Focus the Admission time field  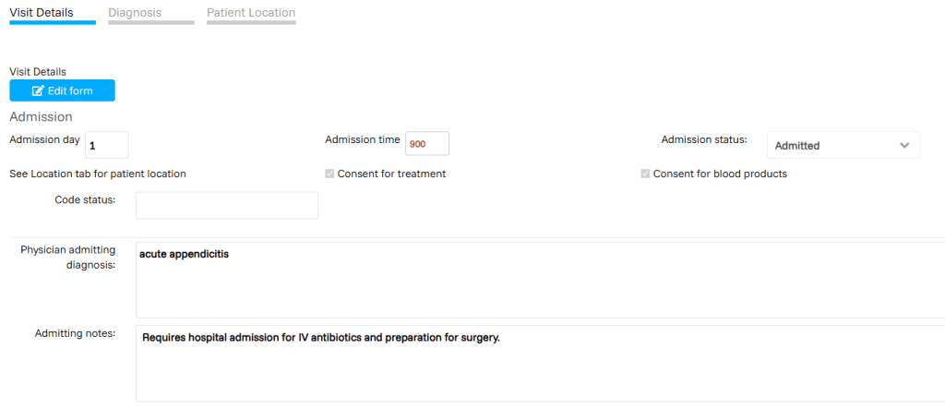pyautogui.click(x=426, y=144)
